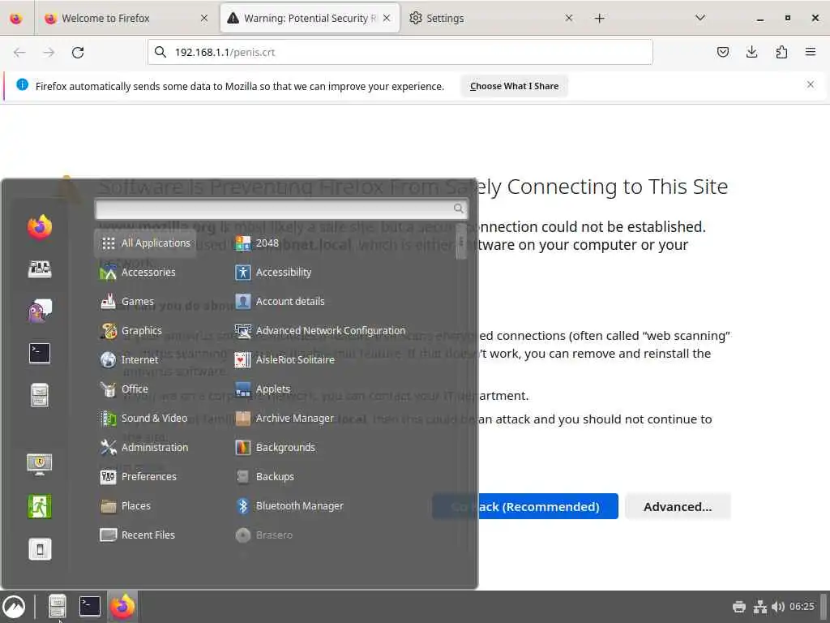Close the Welcome to Firefox tab
This screenshot has height=623, width=830.
(x=203, y=18)
